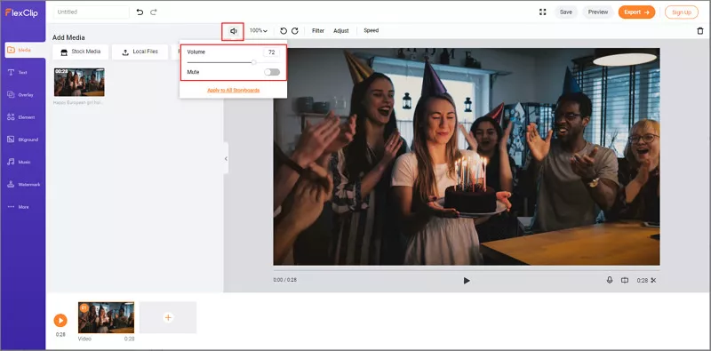Rotate video counterclockwise icon
The width and height of the screenshot is (711, 351).
point(284,31)
